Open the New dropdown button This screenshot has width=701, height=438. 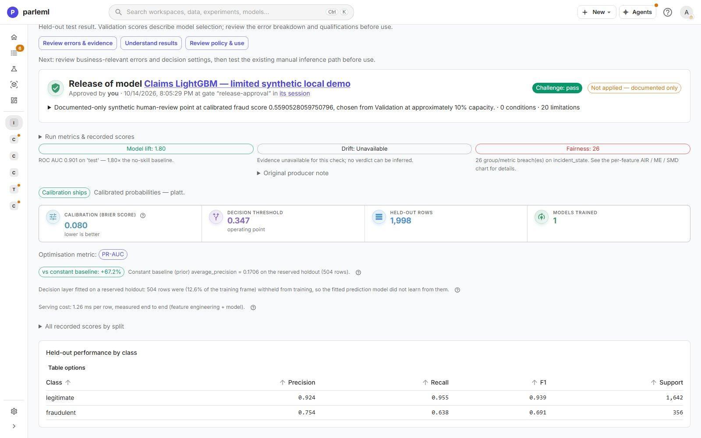click(x=597, y=12)
